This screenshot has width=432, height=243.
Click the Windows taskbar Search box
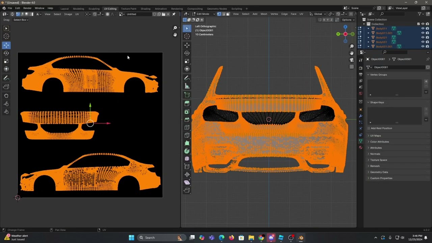coord(161,238)
